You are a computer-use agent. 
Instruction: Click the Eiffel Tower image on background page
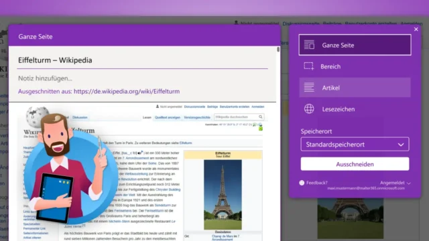coord(350,218)
